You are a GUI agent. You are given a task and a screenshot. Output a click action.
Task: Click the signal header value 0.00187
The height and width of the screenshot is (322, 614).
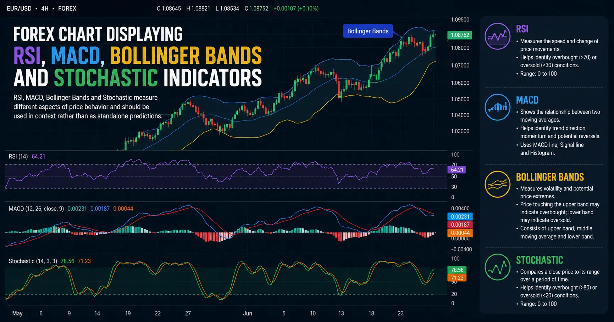tap(100, 209)
